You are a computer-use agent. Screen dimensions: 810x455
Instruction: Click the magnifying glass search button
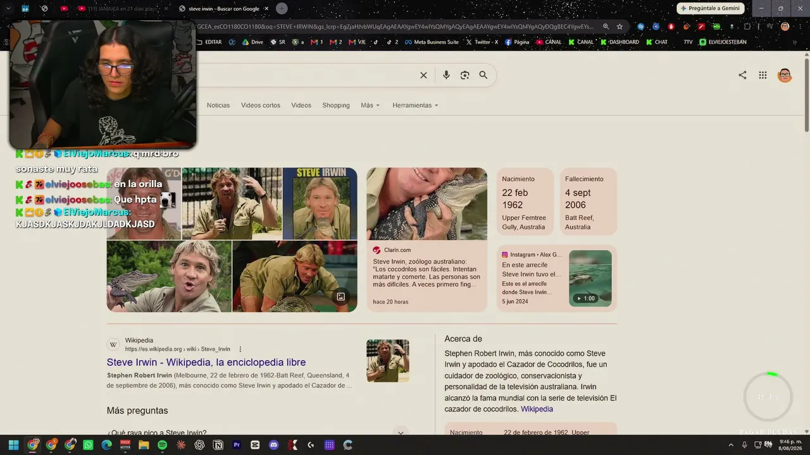click(x=483, y=75)
